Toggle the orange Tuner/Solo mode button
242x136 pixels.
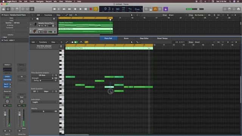tap(155, 9)
